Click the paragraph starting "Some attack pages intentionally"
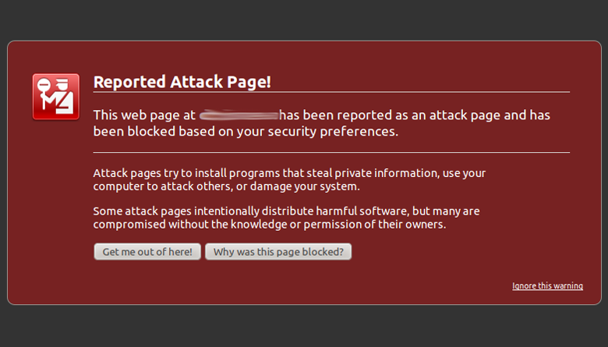The image size is (608, 347). (x=285, y=218)
